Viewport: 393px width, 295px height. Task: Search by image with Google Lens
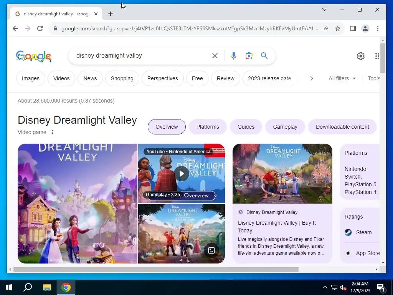click(249, 56)
